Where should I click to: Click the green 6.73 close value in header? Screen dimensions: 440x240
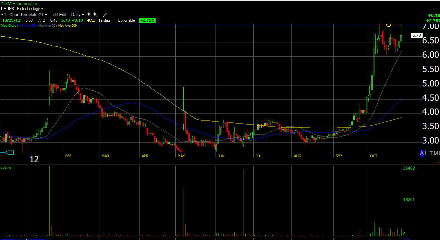(65, 20)
